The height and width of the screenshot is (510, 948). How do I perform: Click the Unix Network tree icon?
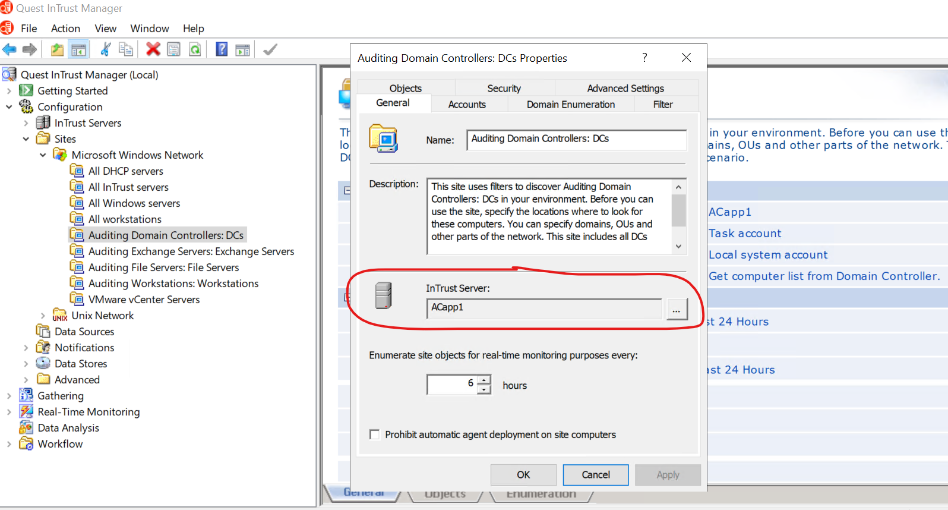click(60, 315)
